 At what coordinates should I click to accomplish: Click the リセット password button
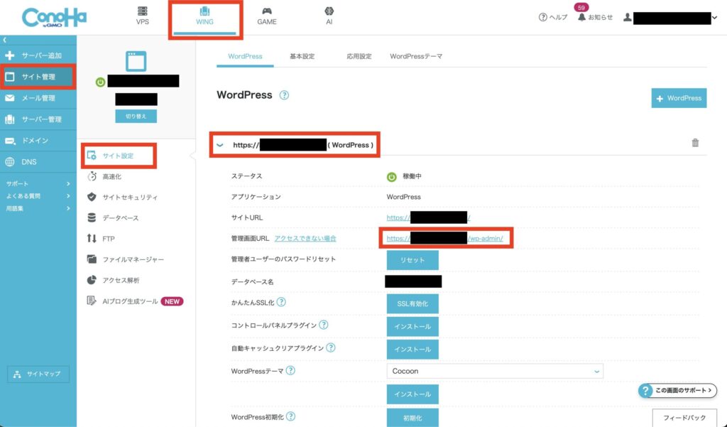tap(412, 260)
